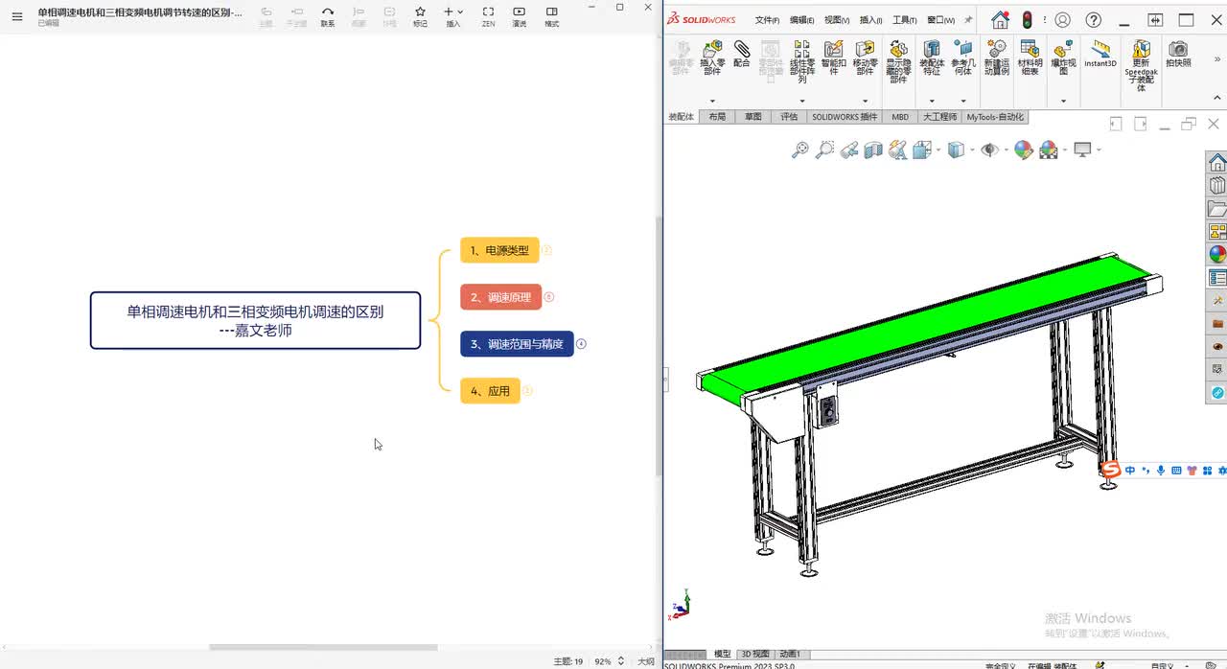The image size is (1227, 669).
Task: Click the 标记 (marker) star icon
Action: pos(420,16)
